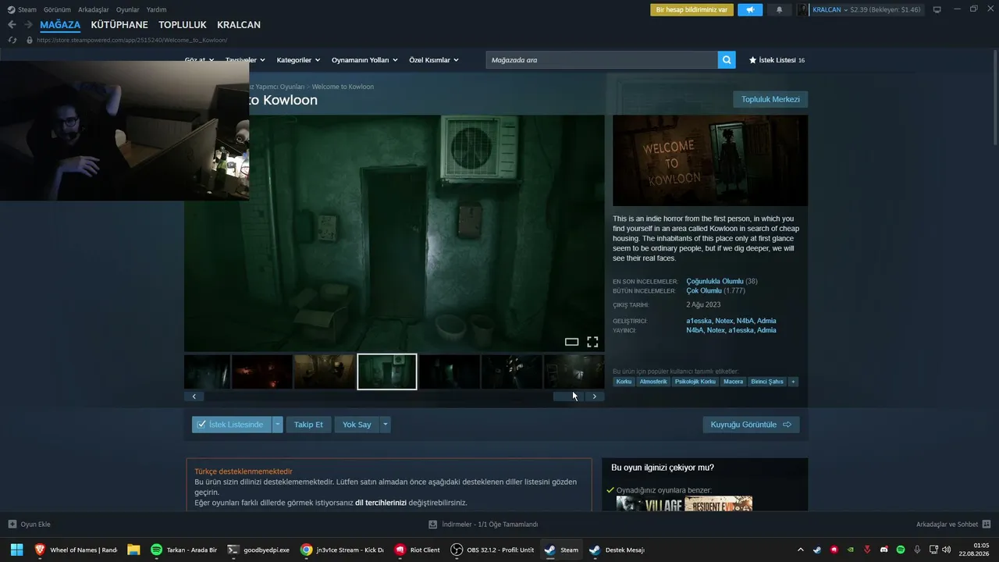Open the Kategoriler dropdown menu
The height and width of the screenshot is (562, 999).
point(297,60)
